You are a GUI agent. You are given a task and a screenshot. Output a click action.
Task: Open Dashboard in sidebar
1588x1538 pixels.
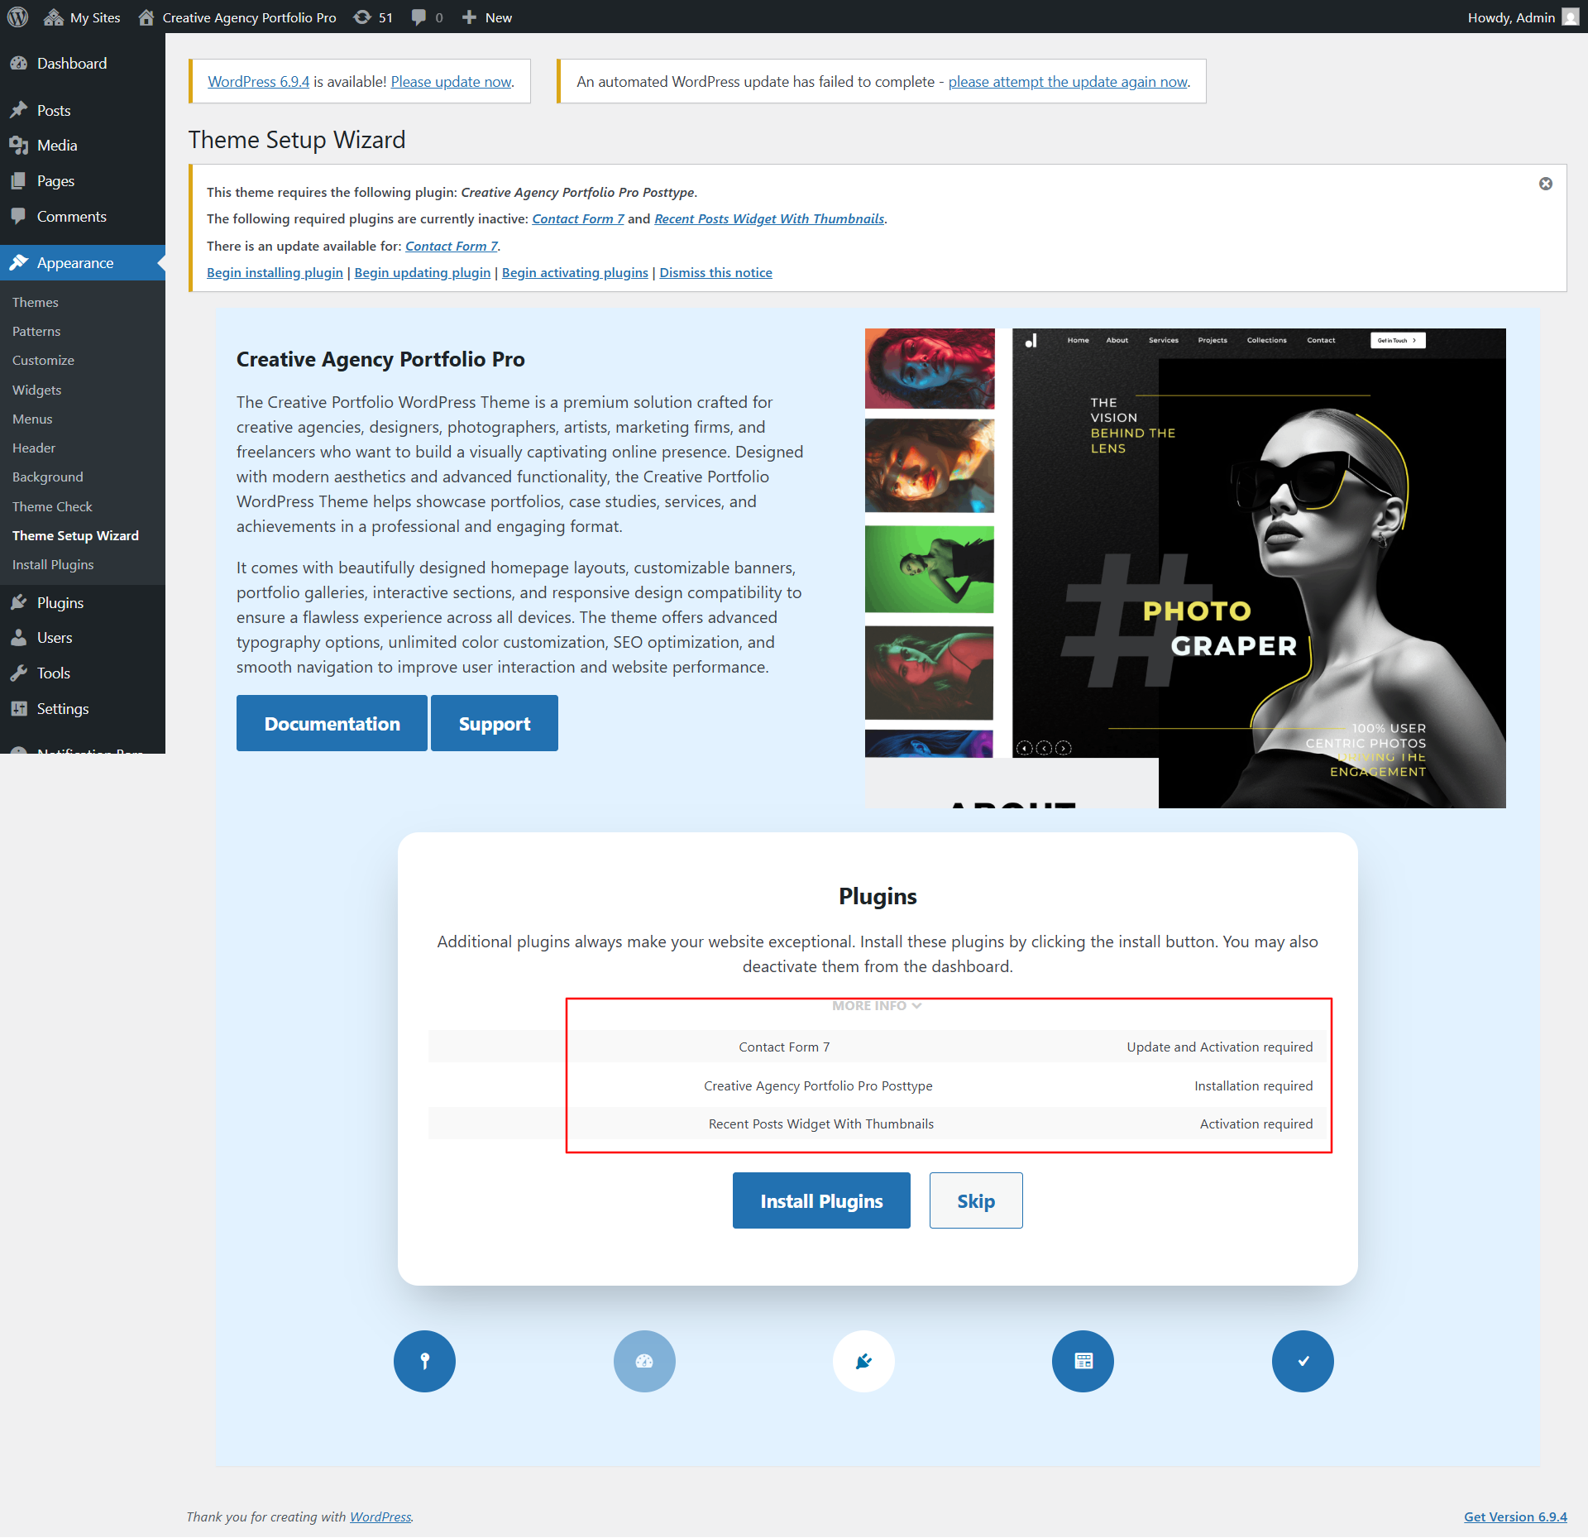tap(83, 64)
